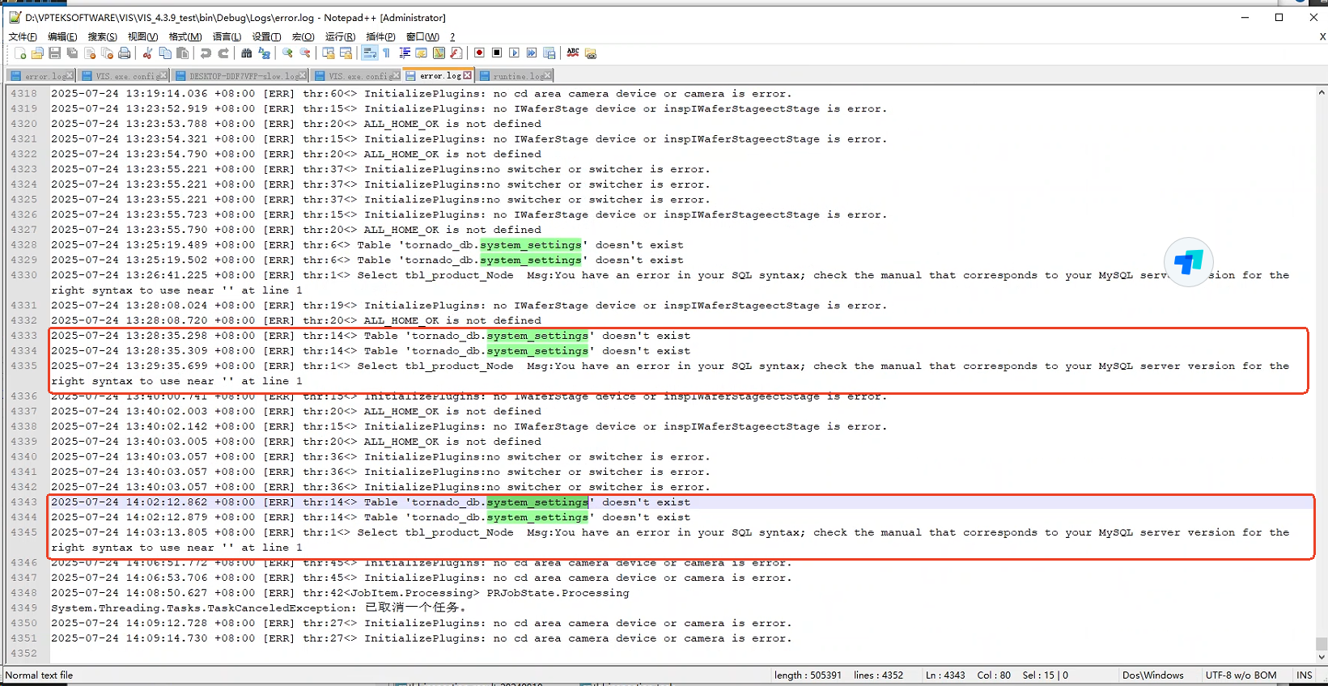The width and height of the screenshot is (1328, 686).
Task: Toggle INS insert mode in status bar
Action: (x=1304, y=675)
